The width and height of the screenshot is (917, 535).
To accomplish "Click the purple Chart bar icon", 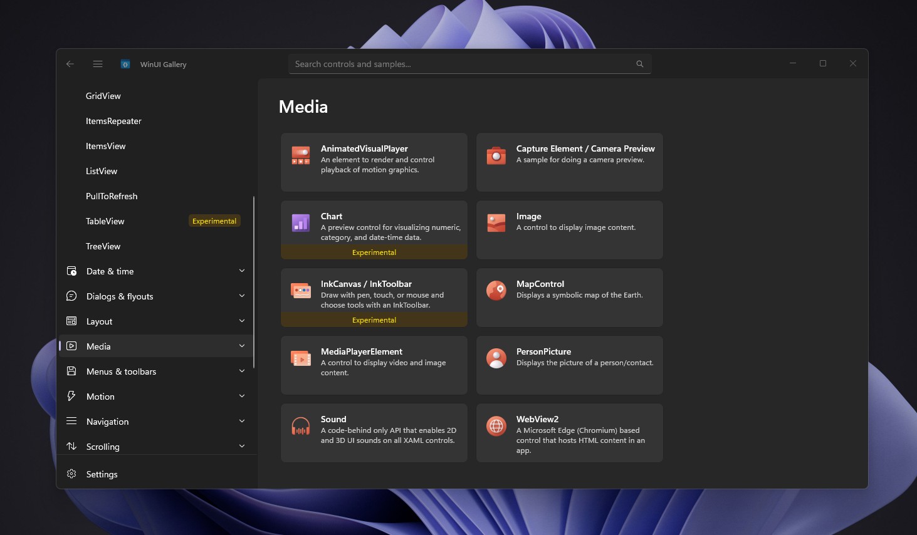I will (301, 223).
